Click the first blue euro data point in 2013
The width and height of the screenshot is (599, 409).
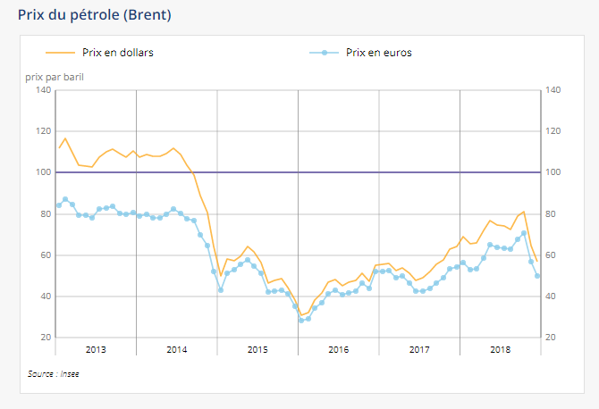coord(59,205)
